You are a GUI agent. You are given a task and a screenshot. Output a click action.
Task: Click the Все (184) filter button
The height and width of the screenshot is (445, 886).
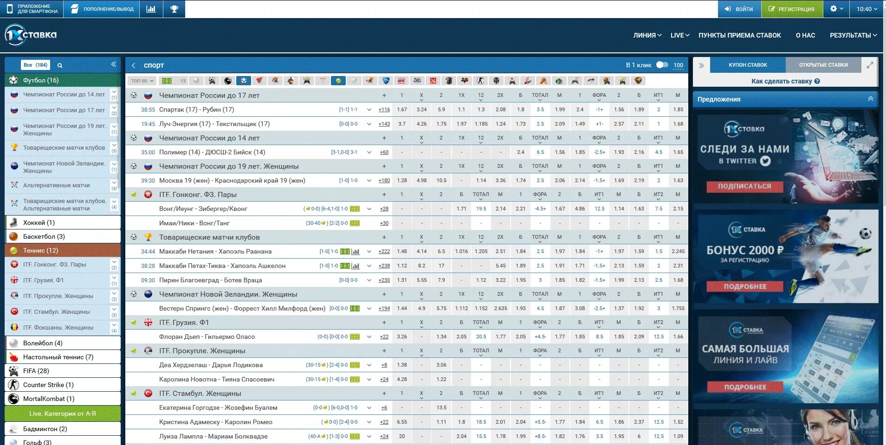click(35, 65)
